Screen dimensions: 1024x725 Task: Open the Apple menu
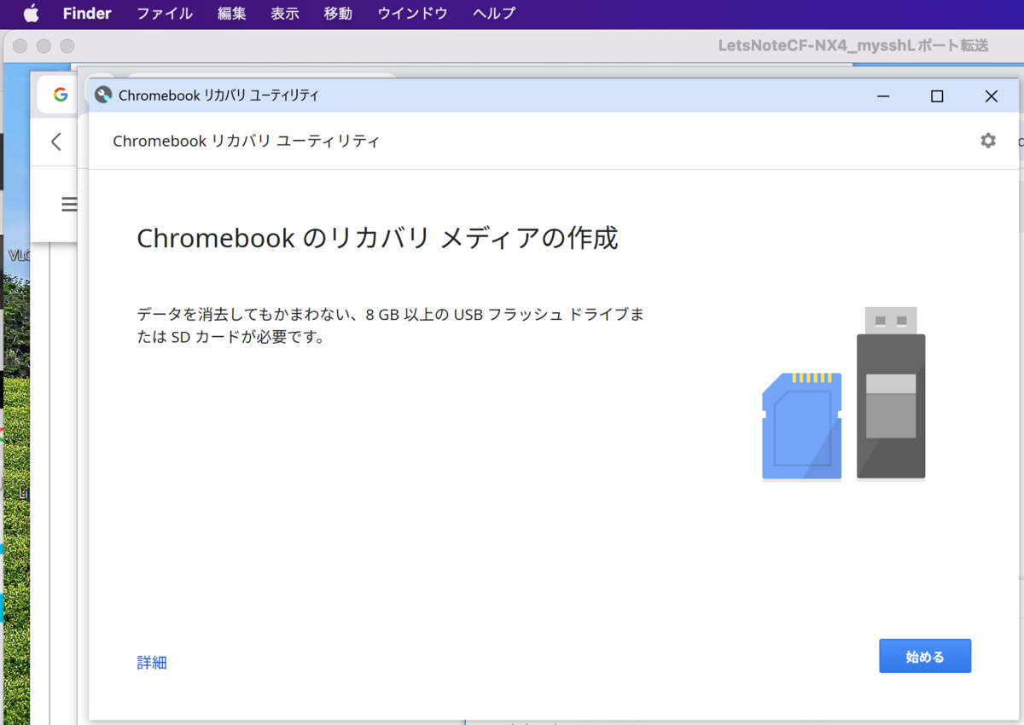[x=32, y=14]
